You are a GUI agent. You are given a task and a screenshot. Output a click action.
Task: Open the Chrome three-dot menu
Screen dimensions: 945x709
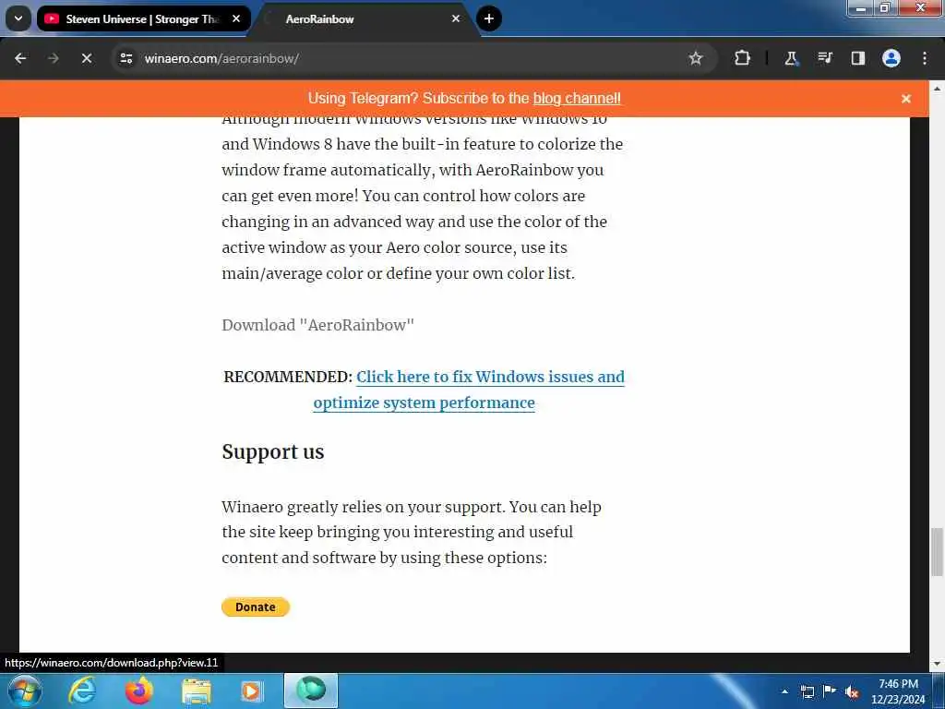click(925, 58)
